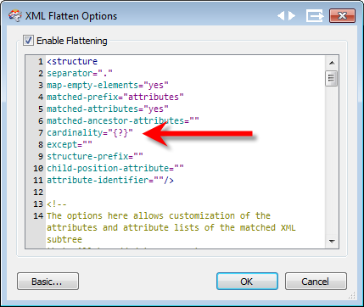Click the vertical scrollbar thumb
This screenshot has height=307, width=364.
pyautogui.click(x=331, y=78)
